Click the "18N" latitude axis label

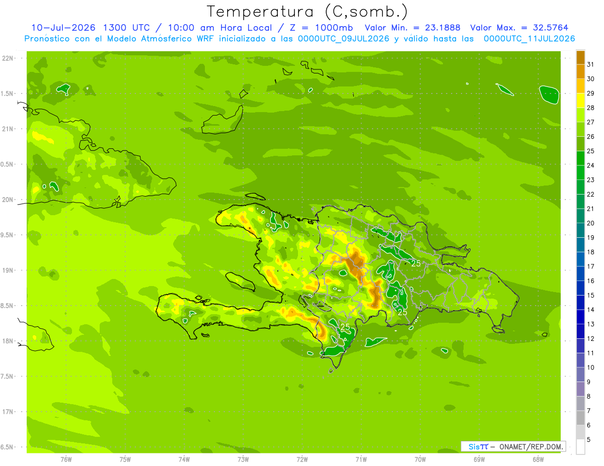click(x=8, y=341)
